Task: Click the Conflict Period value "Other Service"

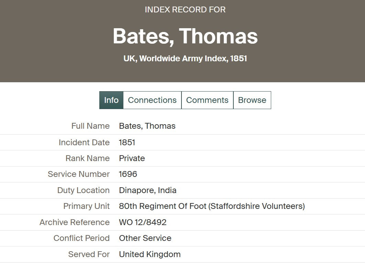Action: [145, 238]
